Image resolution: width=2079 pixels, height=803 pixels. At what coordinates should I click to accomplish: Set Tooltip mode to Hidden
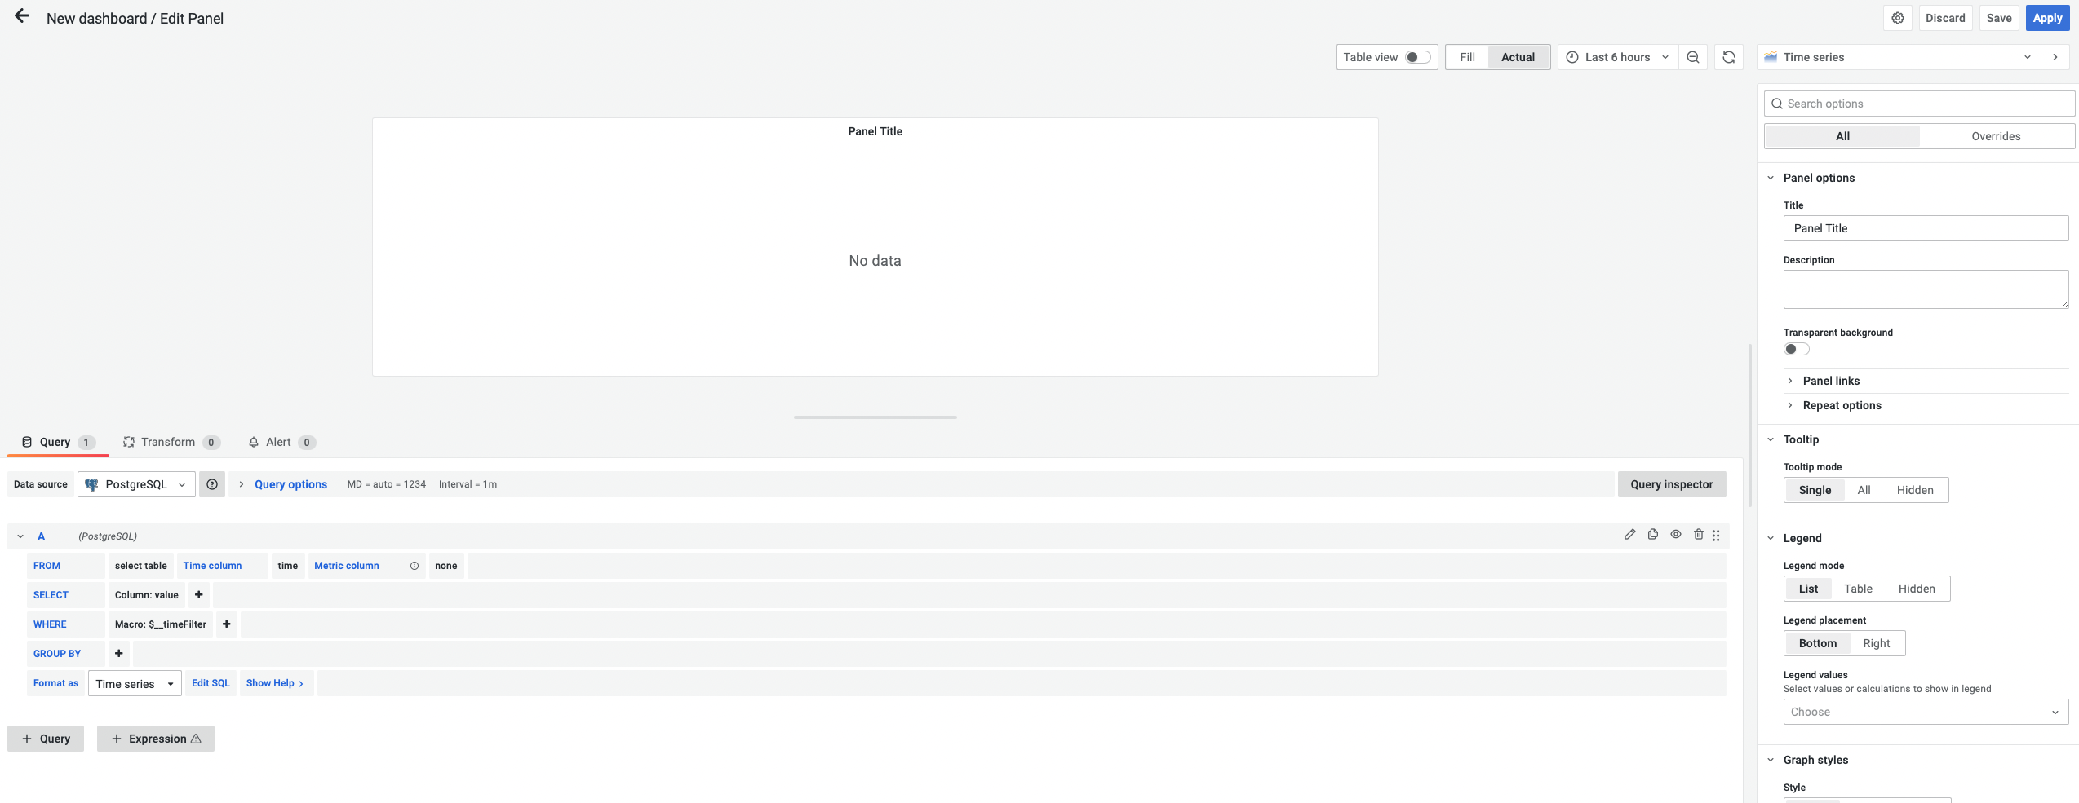1914,490
